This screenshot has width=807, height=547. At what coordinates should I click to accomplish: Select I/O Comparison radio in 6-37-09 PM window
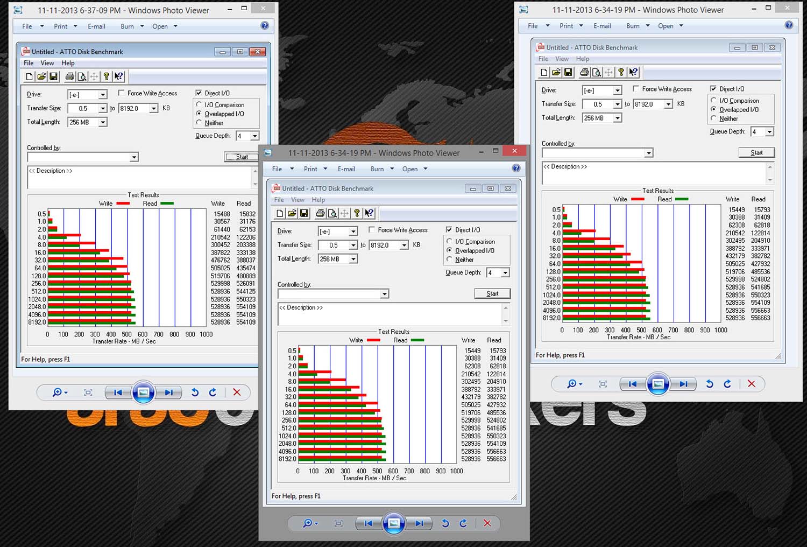(199, 105)
